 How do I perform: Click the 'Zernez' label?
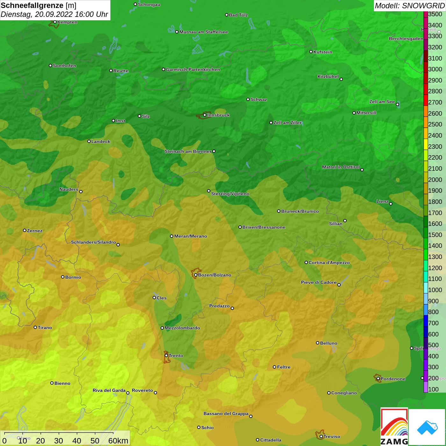(35, 231)
